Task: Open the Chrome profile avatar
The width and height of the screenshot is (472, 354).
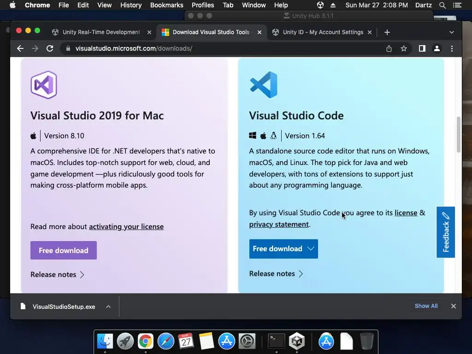Action: pos(437,48)
